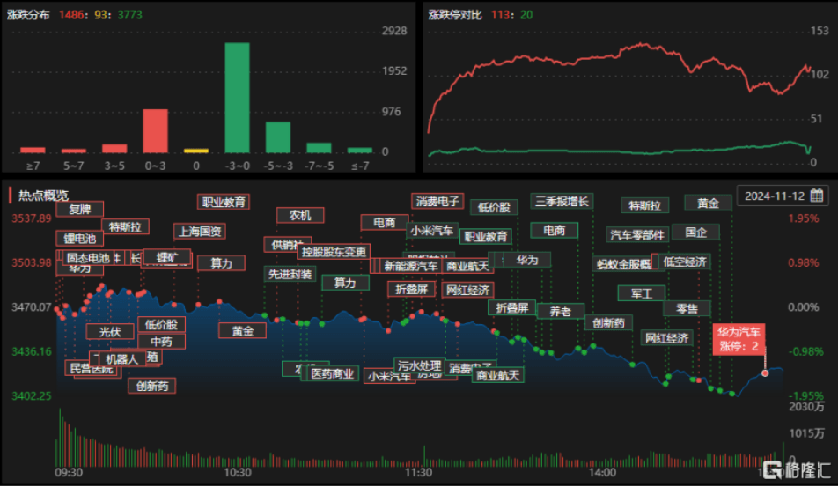Viewport: 838px width, 487px height.
Task: Click the 2024-11-12 date field
Action: [x=783, y=196]
